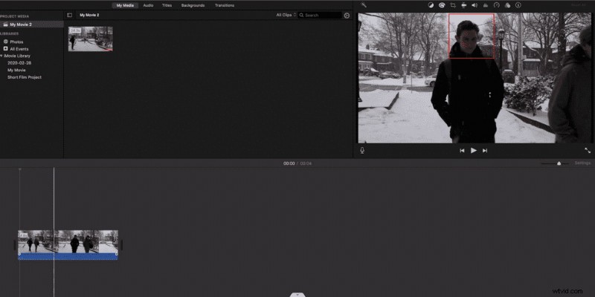Click the magic wand auto-enhance icon

[363, 5]
